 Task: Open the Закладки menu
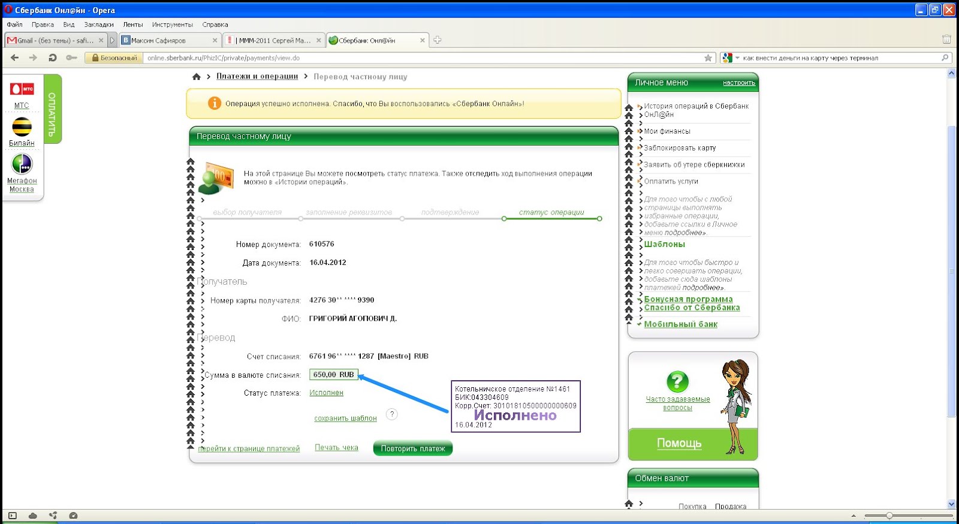coord(99,25)
